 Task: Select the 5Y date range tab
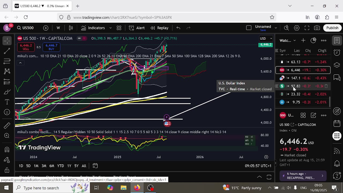(76, 166)
